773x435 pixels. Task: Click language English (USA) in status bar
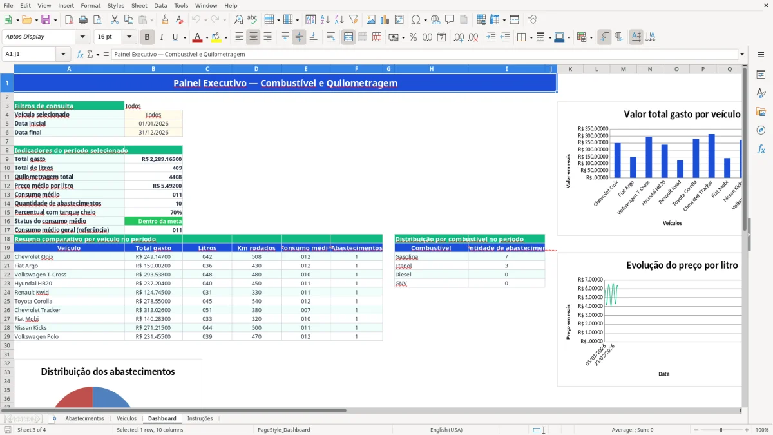[446, 430]
